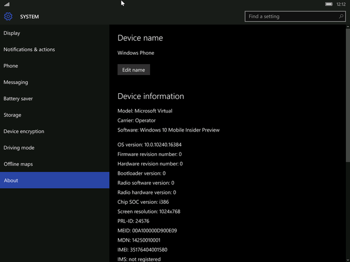Open Notifications & actions settings
350x262 pixels.
[x=55, y=49]
